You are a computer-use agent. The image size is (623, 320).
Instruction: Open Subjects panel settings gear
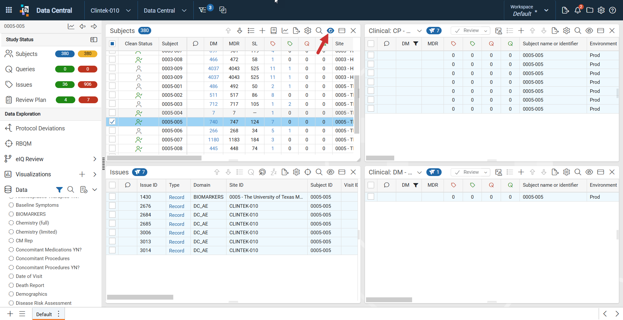(308, 31)
